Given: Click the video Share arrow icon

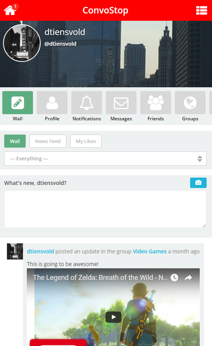Looking at the screenshot, I should pyautogui.click(x=188, y=277).
